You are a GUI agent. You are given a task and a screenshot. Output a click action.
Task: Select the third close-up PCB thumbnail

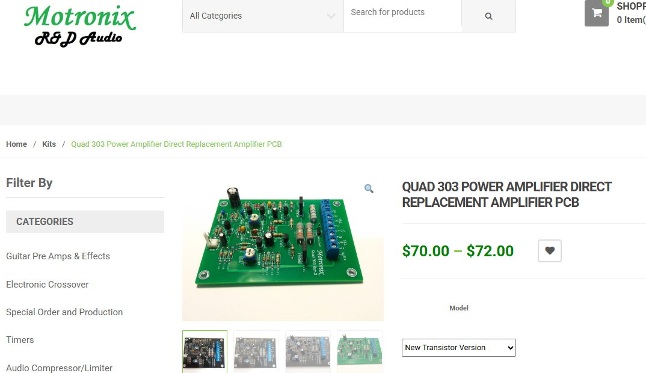[x=308, y=351]
